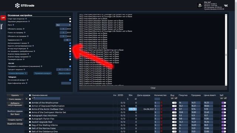Show help for Обновить на продаже
Viewport: 237px width, 133px height.
pyautogui.click(x=28, y=36)
